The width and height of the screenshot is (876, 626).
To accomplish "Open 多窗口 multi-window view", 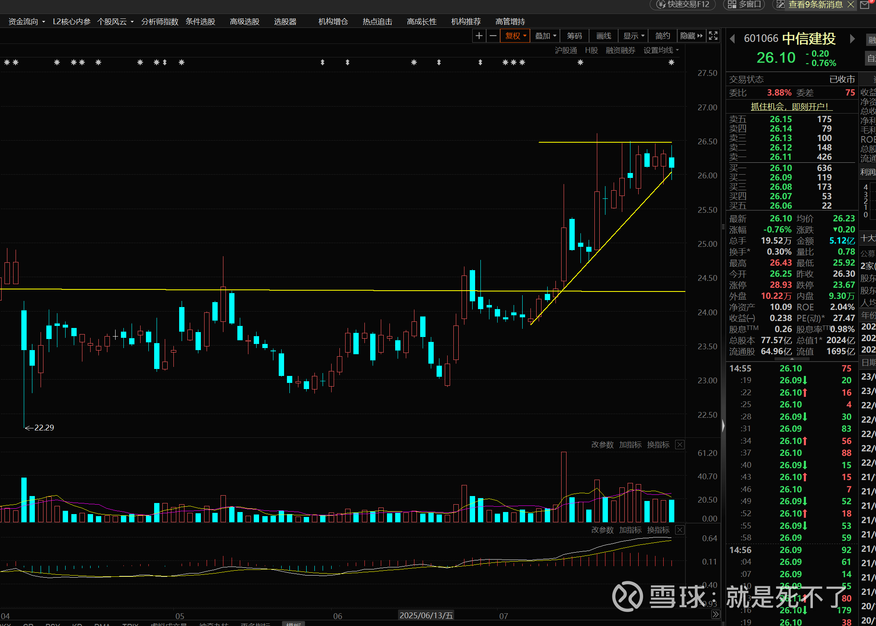I will tap(744, 5).
